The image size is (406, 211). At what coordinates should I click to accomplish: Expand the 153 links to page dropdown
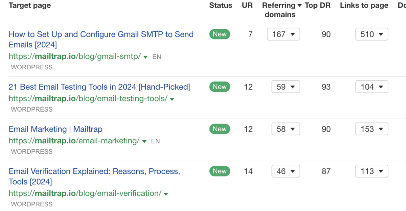coord(371,129)
